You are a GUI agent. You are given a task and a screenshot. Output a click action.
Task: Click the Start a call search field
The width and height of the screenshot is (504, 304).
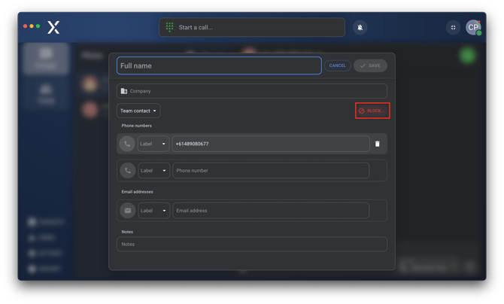[x=256, y=27]
